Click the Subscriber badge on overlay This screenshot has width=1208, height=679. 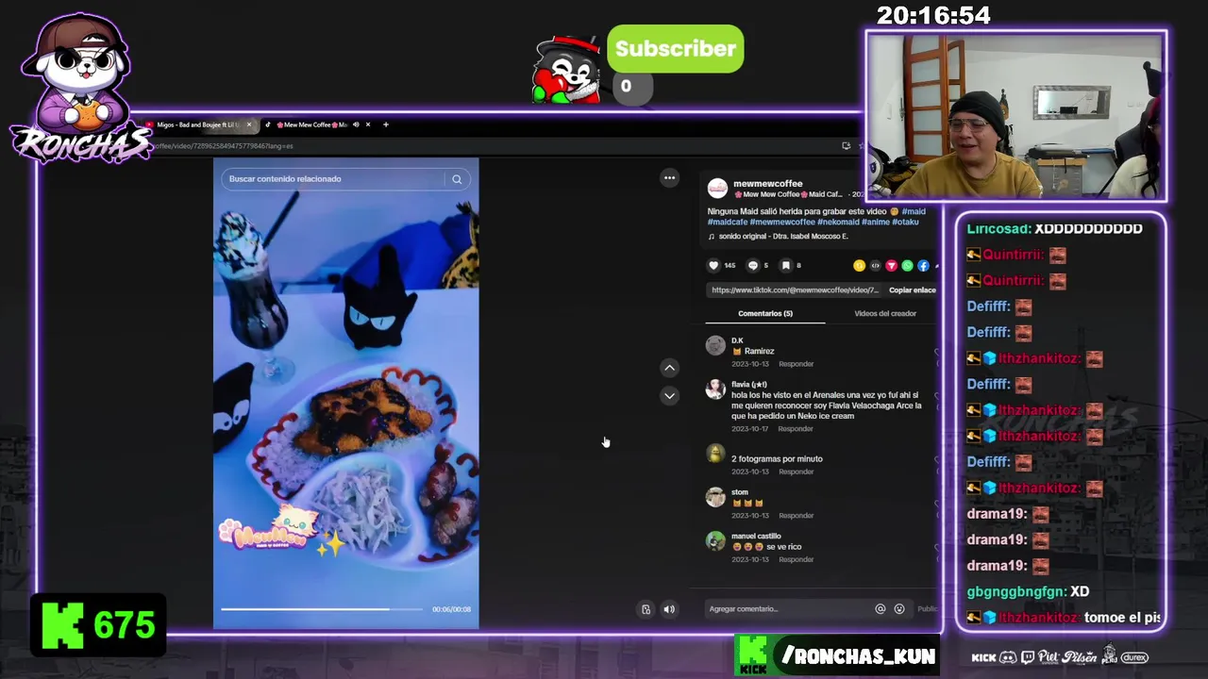[x=675, y=49]
